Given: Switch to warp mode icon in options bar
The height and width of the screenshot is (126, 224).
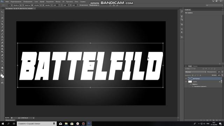Looking at the screenshot, I should (x=110, y=5).
